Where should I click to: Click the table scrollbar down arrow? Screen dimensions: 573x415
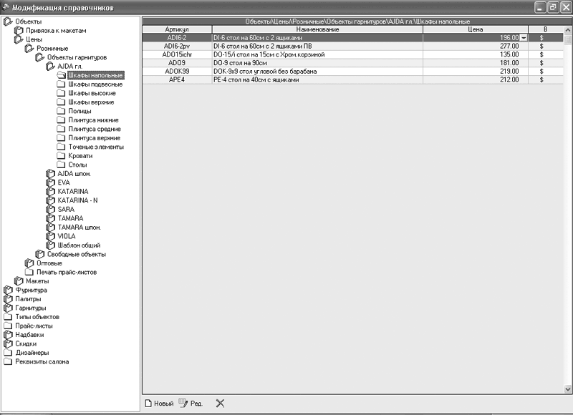[568, 389]
